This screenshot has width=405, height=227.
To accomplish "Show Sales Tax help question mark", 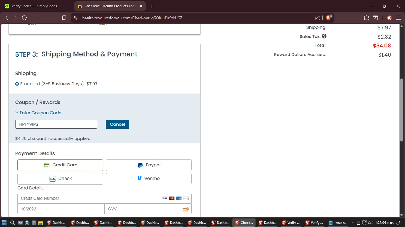I will click(324, 36).
